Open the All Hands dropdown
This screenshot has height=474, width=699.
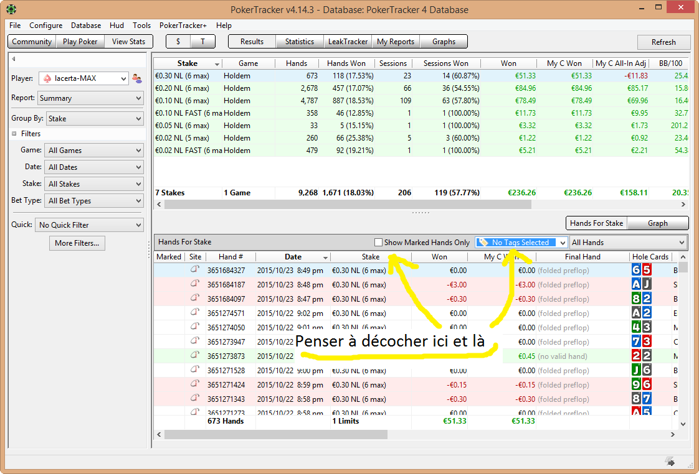click(628, 242)
